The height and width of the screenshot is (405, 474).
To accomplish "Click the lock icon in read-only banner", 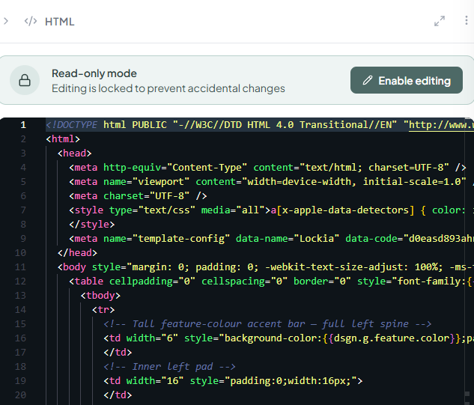I will click(25, 80).
